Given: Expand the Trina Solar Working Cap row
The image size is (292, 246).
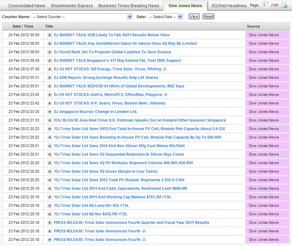Looking at the screenshot, I should (x=49, y=197).
